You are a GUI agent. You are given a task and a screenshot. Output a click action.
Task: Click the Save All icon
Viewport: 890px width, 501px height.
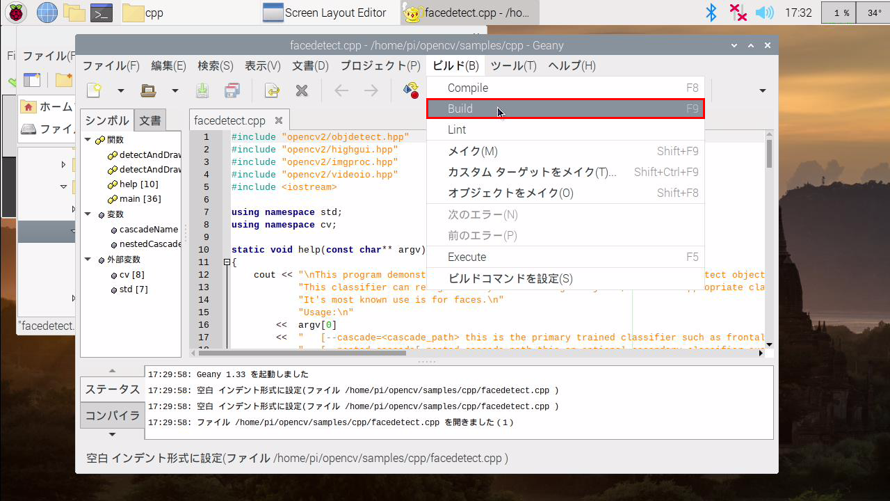click(232, 90)
